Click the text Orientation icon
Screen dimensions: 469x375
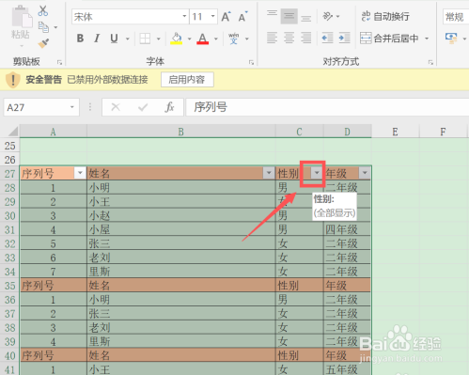tap(327, 16)
